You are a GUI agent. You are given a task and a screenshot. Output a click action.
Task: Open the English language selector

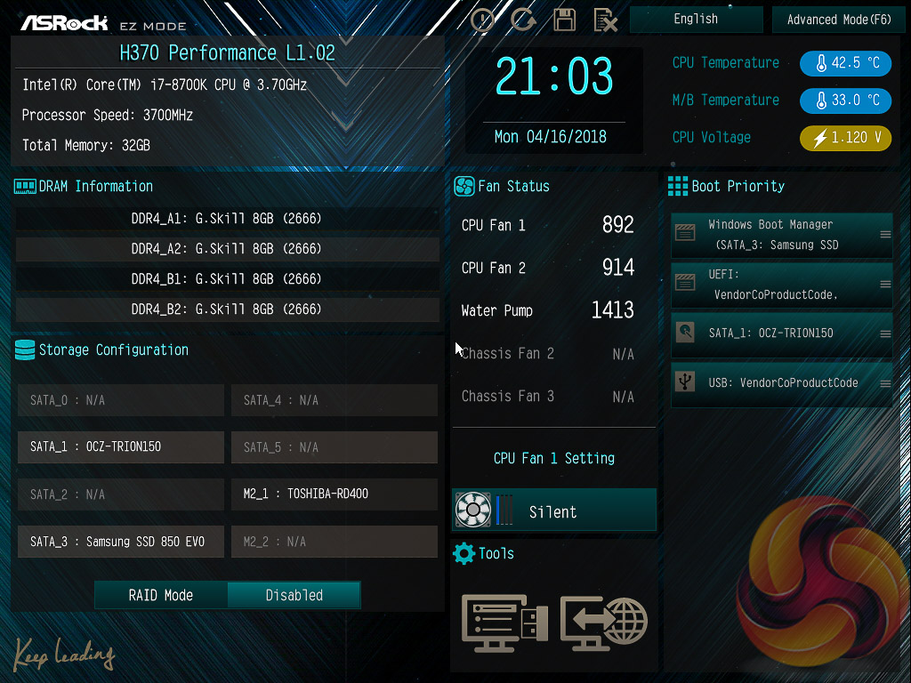click(696, 20)
